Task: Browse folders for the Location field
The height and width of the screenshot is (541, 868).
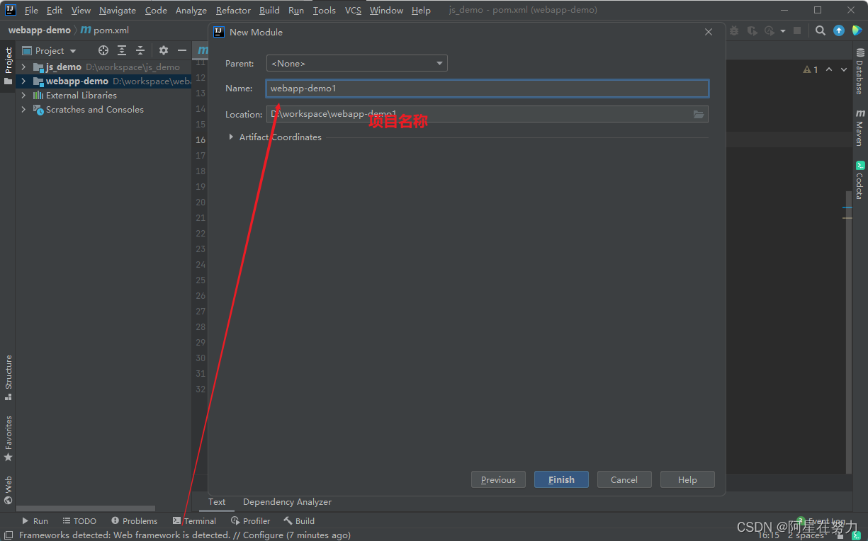Action: coord(699,114)
